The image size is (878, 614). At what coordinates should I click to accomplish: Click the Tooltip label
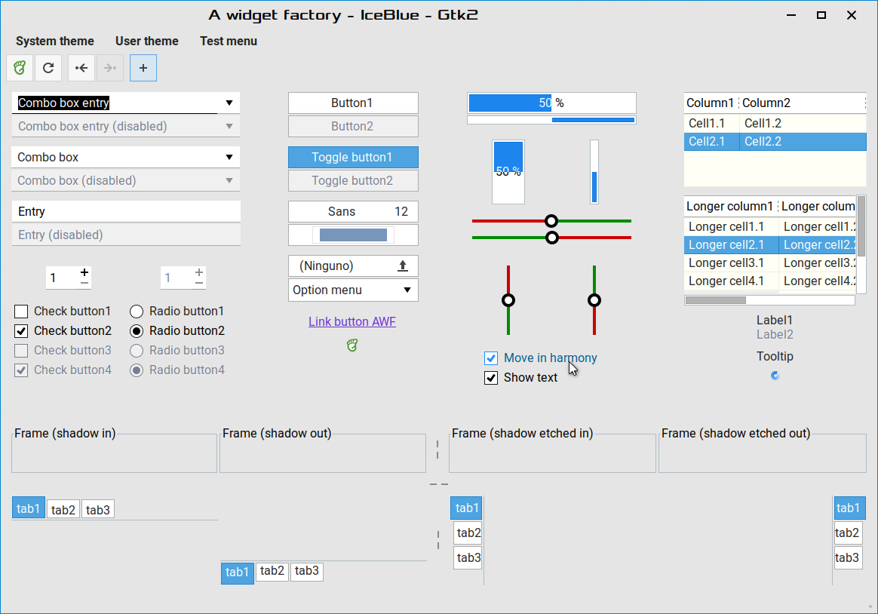point(775,357)
